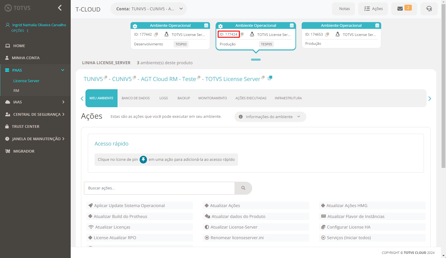
Task: Copy 'AGT Cloud RM - Teste' via copy icon
Action: click(x=199, y=77)
